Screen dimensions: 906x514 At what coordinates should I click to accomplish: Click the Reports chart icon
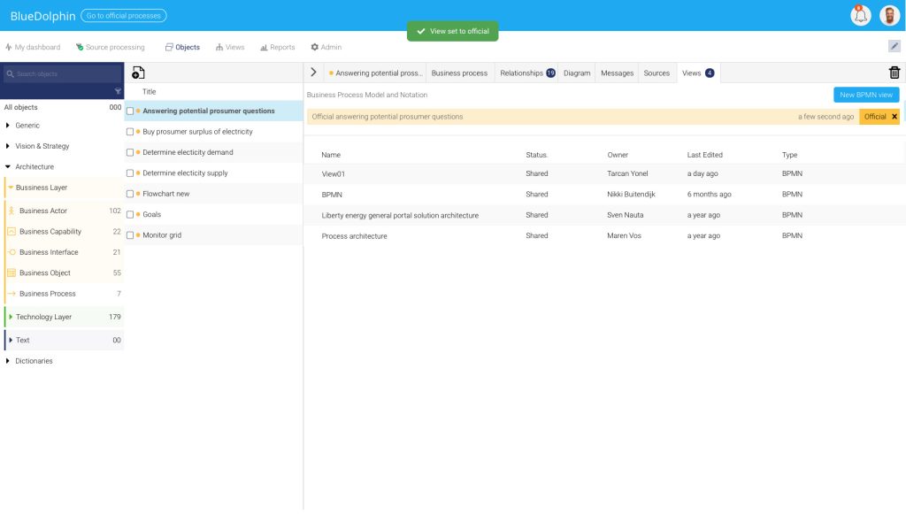[x=264, y=48]
